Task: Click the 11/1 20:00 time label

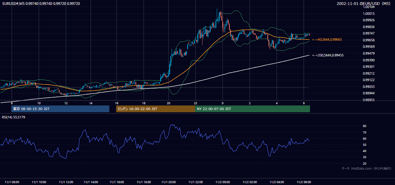Action: (x=168, y=182)
